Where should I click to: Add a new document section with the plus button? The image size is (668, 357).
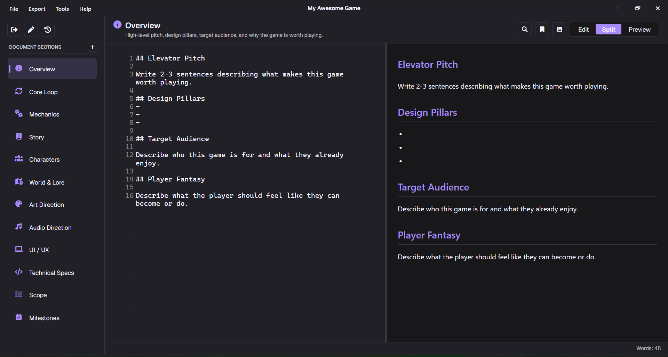coord(93,47)
